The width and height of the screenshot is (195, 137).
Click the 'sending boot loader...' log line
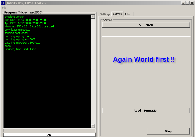[x=18, y=33]
